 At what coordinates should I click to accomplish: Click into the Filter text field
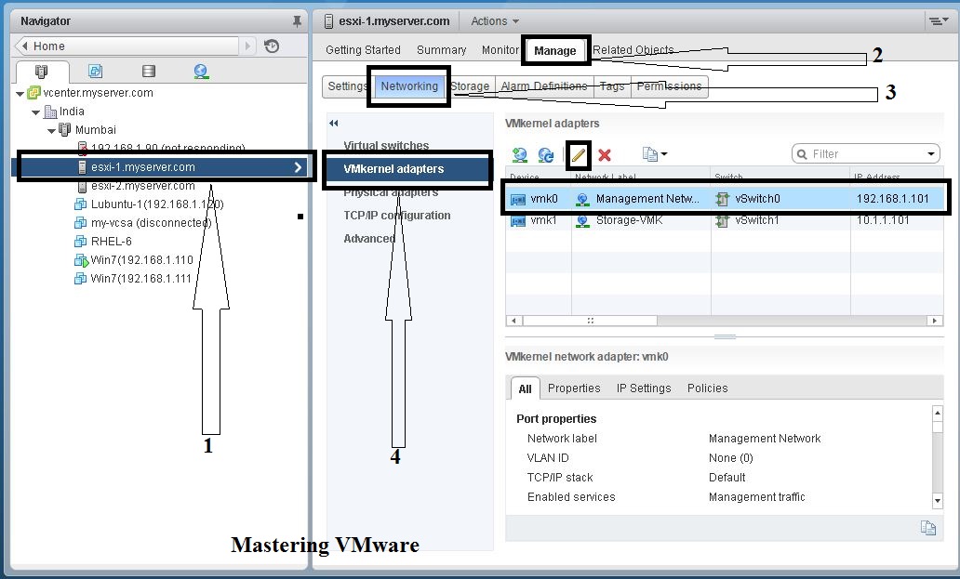(x=866, y=154)
